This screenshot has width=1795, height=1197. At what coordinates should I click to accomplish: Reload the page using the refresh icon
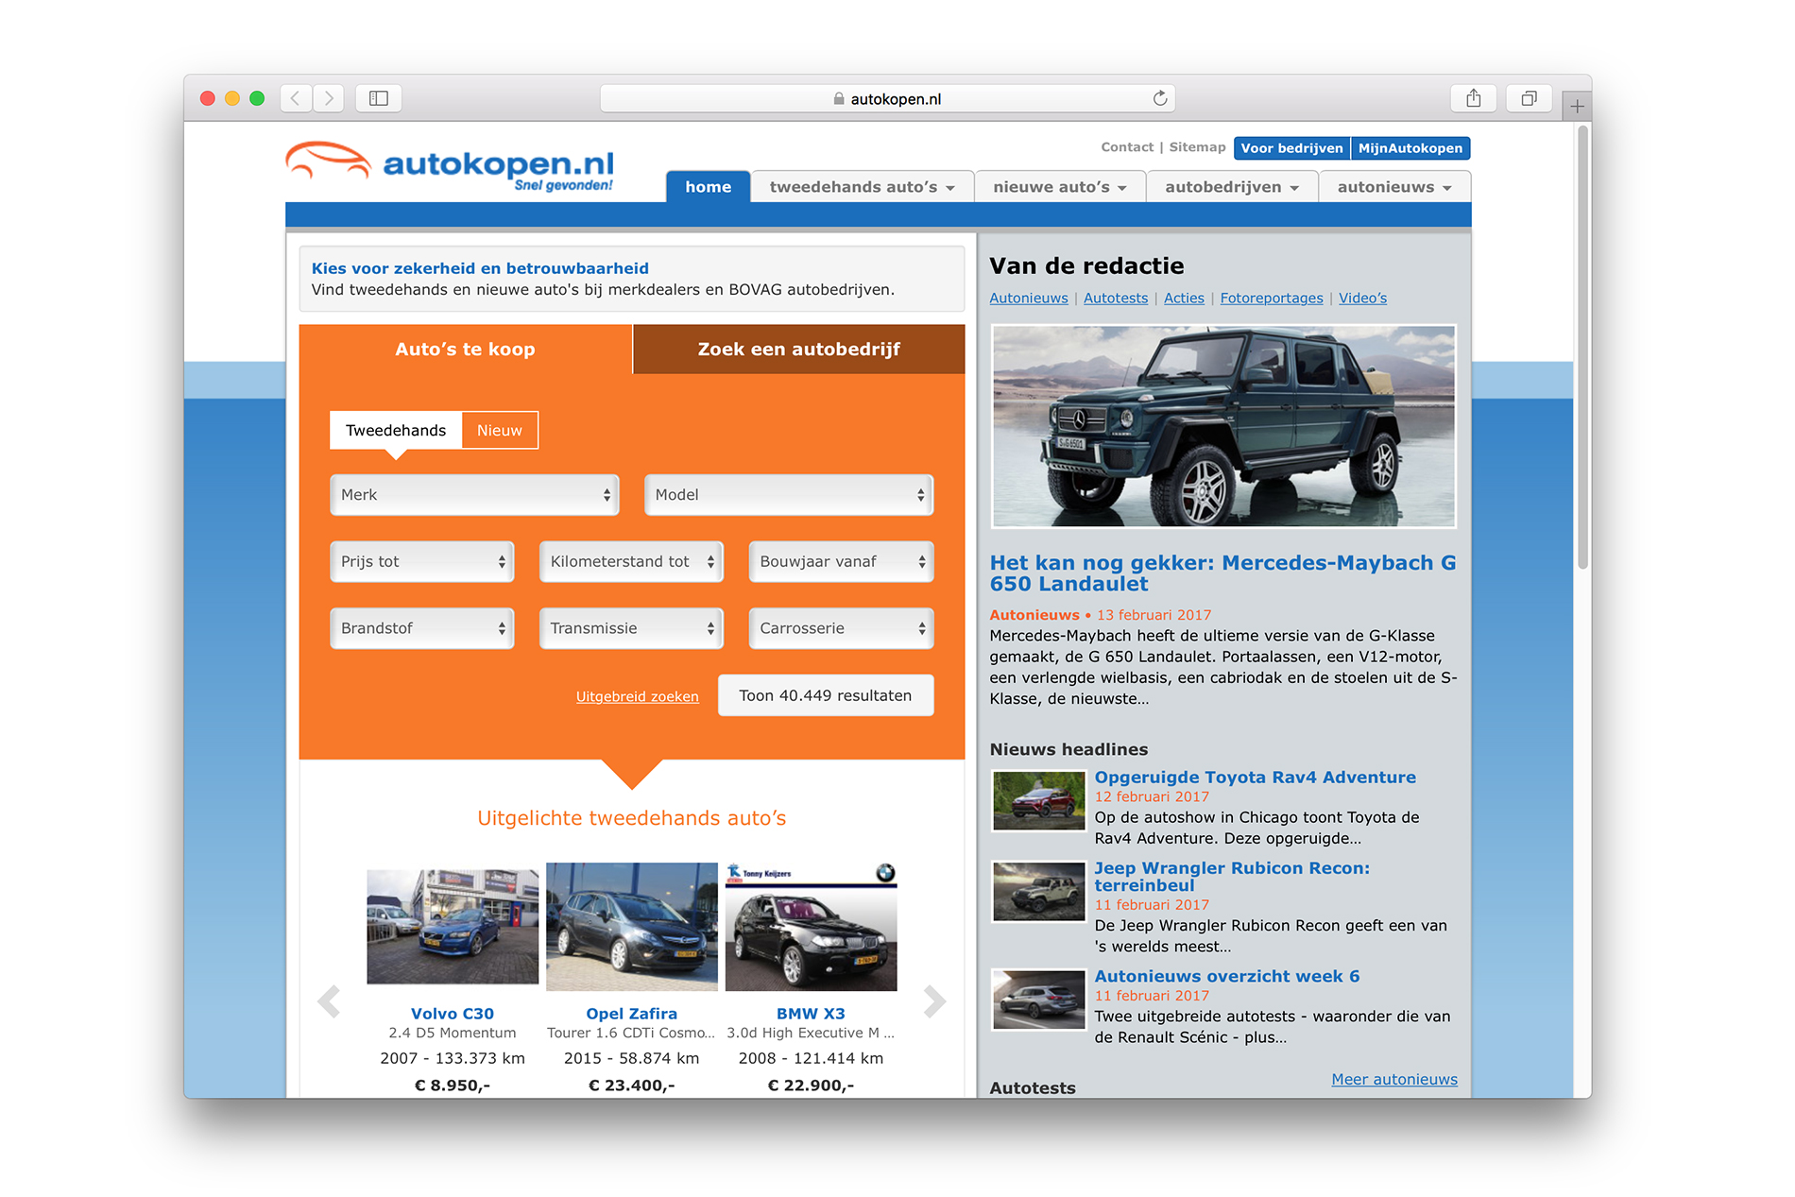(x=1160, y=98)
